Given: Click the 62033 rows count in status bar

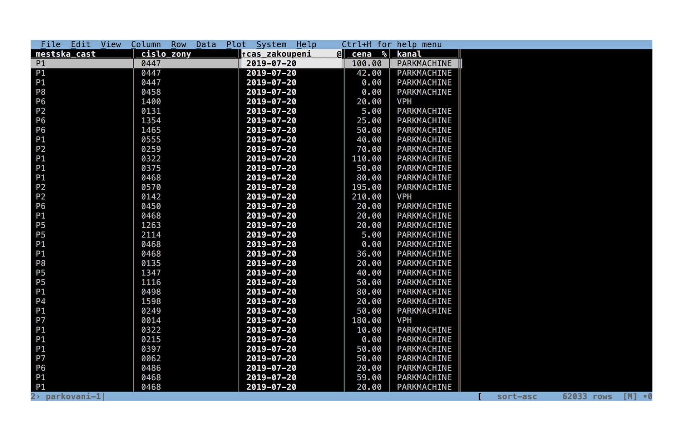Looking at the screenshot, I should pyautogui.click(x=587, y=397).
